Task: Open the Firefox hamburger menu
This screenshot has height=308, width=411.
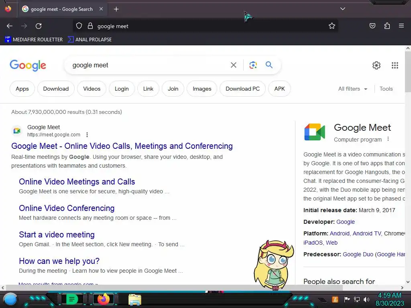Action: pyautogui.click(x=401, y=26)
